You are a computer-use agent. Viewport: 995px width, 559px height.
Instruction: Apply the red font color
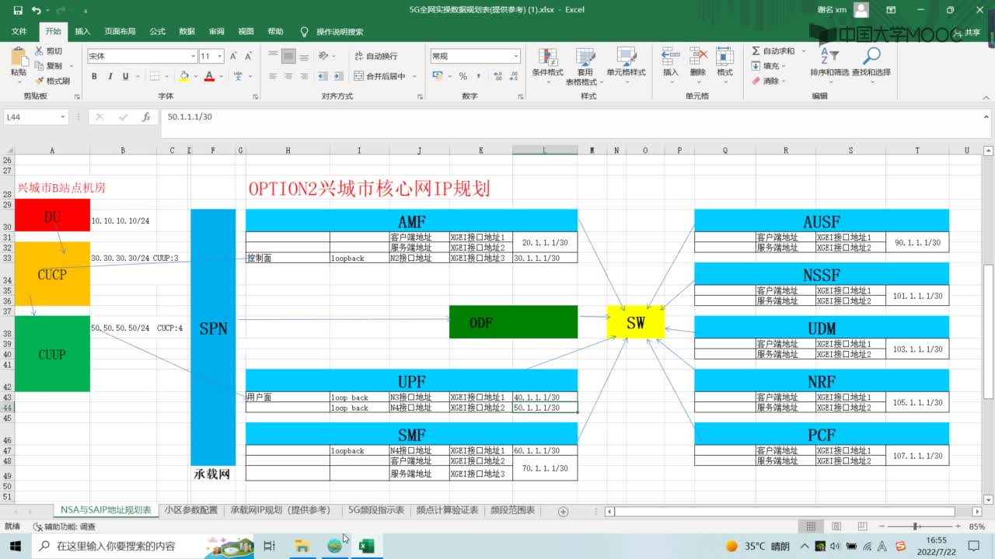click(209, 76)
